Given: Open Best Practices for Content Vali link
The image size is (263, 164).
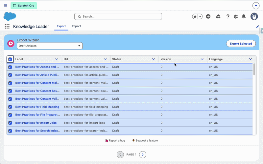Looking at the screenshot, I should (37, 99).
